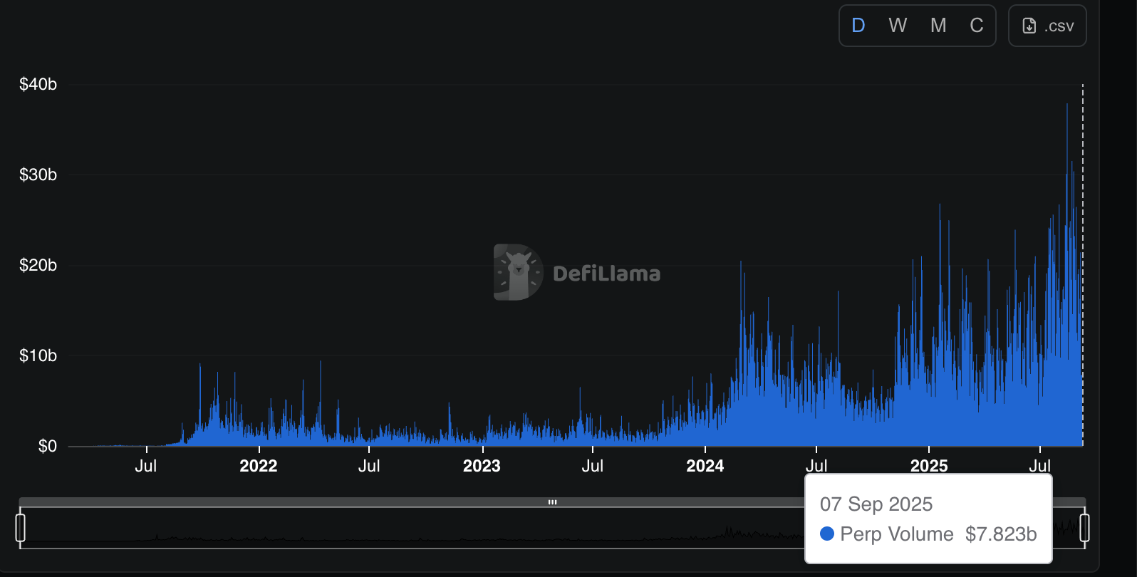The image size is (1137, 577).
Task: Click the center grip of range bar
Action: 552,502
